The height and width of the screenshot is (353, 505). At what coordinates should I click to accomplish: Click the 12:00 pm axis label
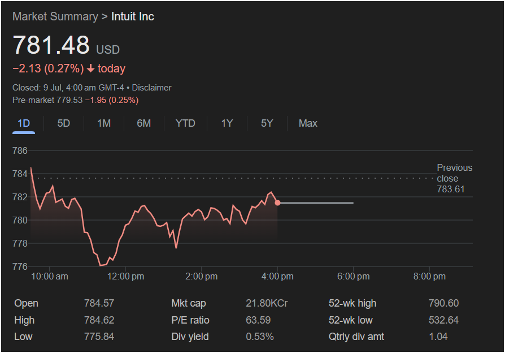coord(125,277)
